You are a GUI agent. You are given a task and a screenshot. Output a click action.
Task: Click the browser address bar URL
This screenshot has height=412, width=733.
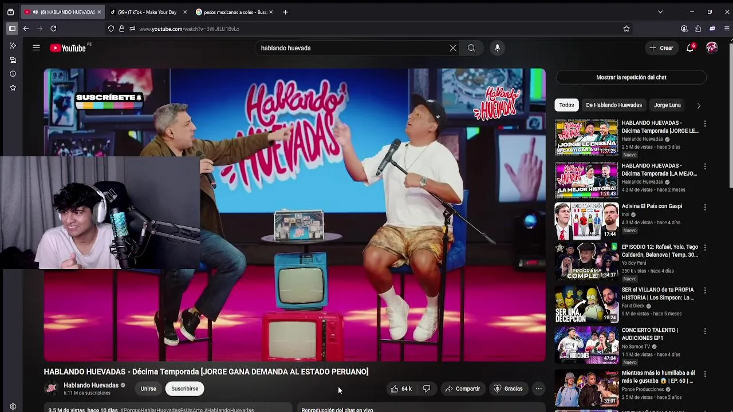[189, 29]
